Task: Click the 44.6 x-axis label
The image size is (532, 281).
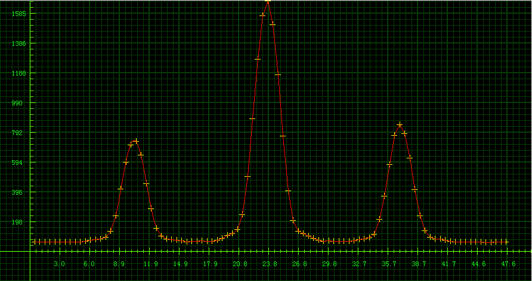Action: pyautogui.click(x=479, y=264)
